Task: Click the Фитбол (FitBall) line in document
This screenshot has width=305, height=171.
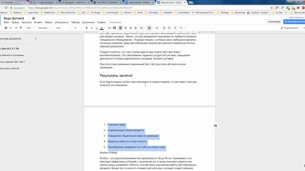Action: (x=108, y=153)
